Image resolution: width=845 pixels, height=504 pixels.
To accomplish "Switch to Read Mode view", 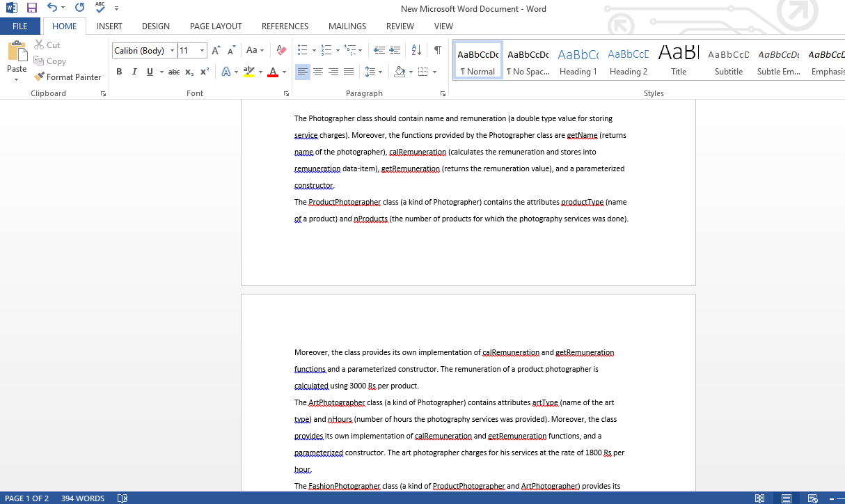I will 760,498.
